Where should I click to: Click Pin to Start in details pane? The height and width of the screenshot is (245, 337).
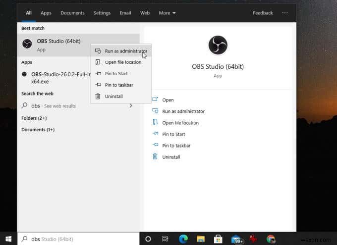click(x=173, y=134)
